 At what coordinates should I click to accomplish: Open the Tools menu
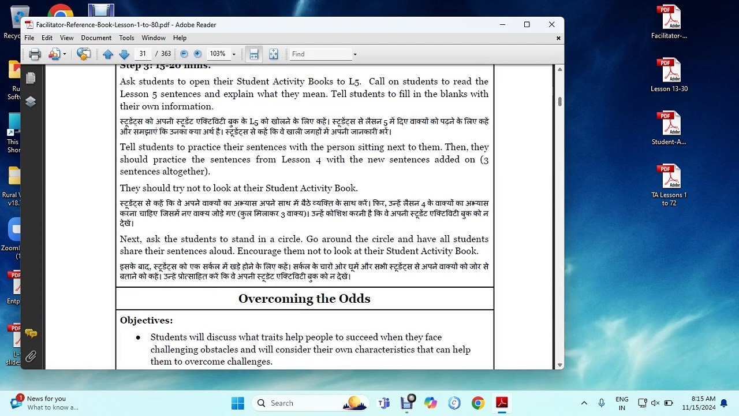(126, 38)
